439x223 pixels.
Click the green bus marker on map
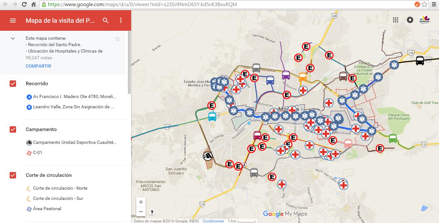coord(393,138)
